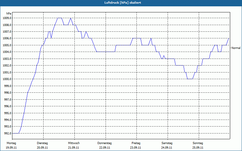Viewport: 242px width, 151px height.
Task: Select the 1009,0 axis value
Action: [x=7, y=18]
